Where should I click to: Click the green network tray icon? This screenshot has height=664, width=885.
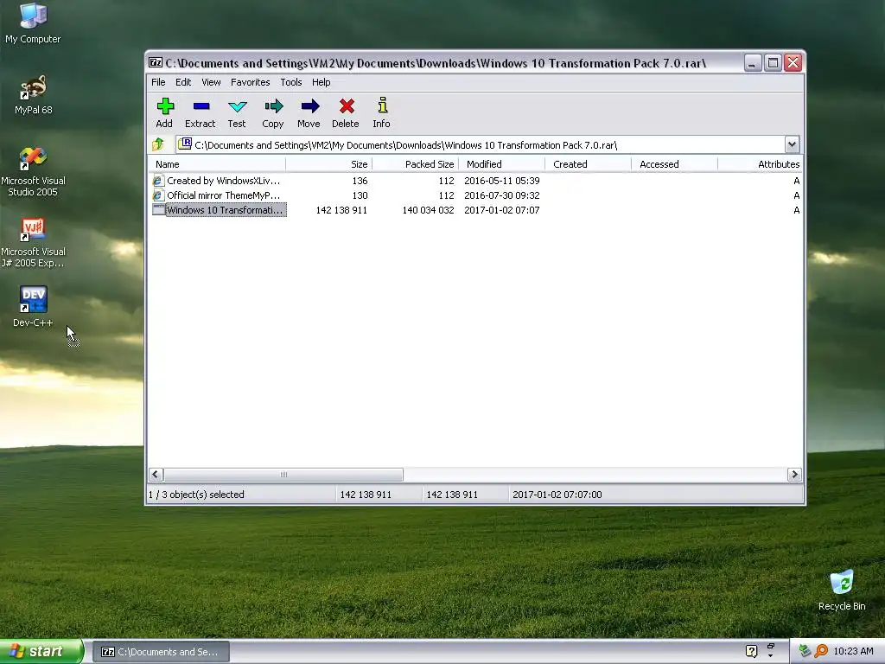[805, 651]
